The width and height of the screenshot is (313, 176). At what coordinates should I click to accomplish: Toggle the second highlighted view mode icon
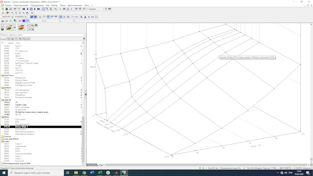(35, 17)
